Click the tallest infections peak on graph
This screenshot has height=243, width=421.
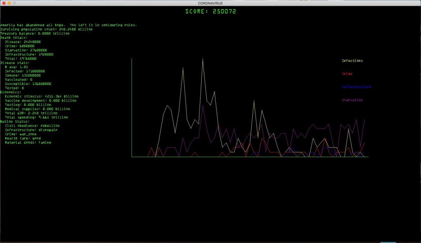pyautogui.click(x=203, y=59)
